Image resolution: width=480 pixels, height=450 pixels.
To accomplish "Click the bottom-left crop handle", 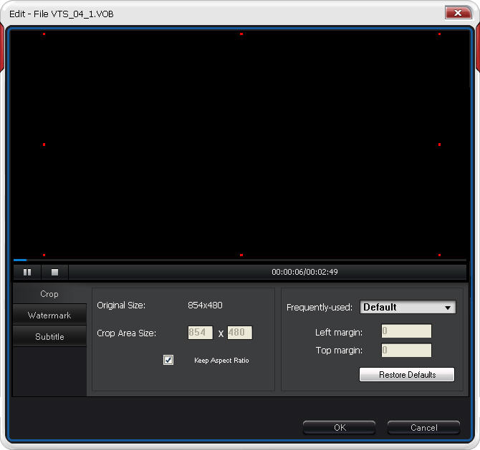I will [44, 255].
